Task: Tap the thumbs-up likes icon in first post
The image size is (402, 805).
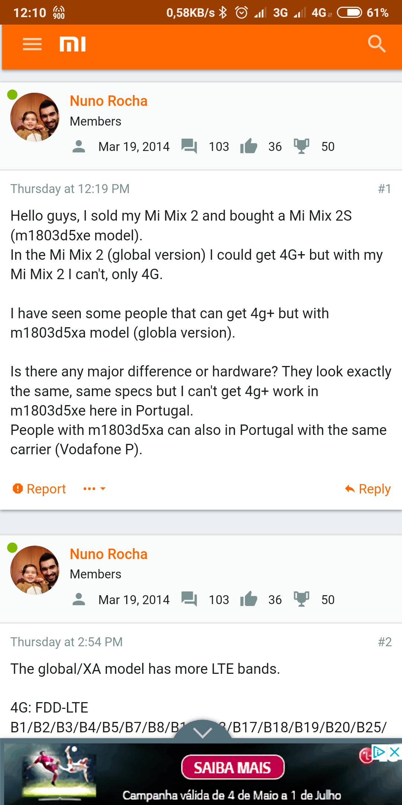Action: click(x=249, y=146)
